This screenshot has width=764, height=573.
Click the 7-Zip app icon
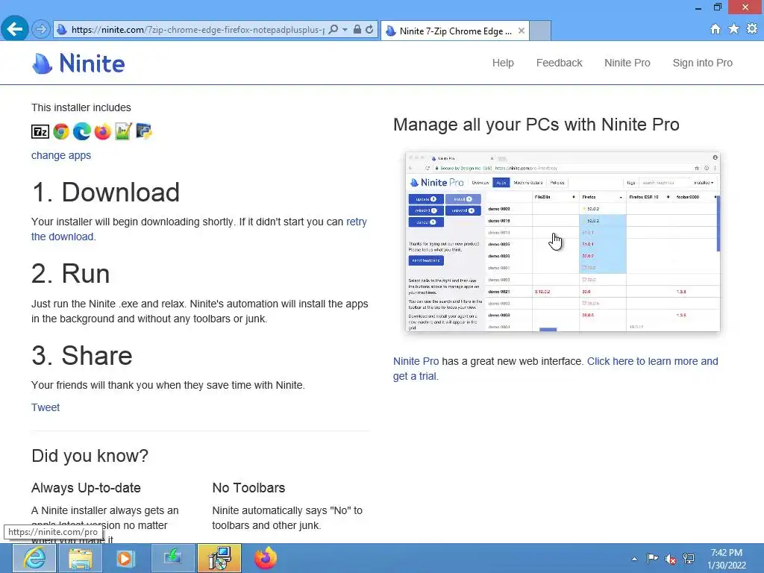(40, 131)
